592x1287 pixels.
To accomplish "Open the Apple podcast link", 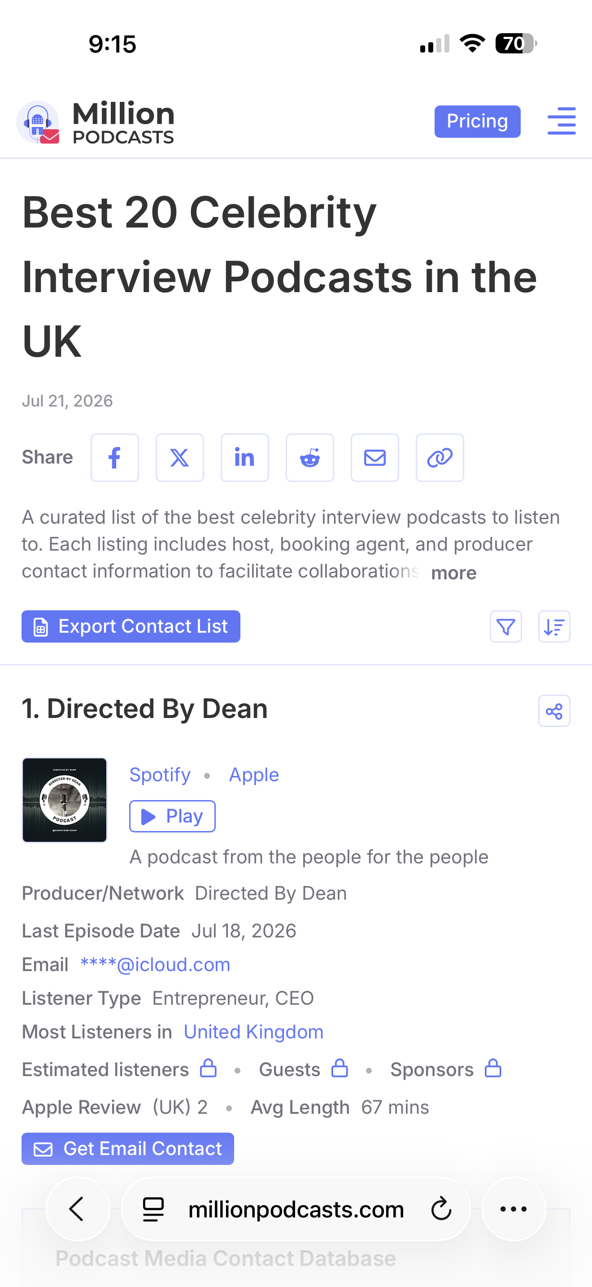I will click(x=253, y=775).
